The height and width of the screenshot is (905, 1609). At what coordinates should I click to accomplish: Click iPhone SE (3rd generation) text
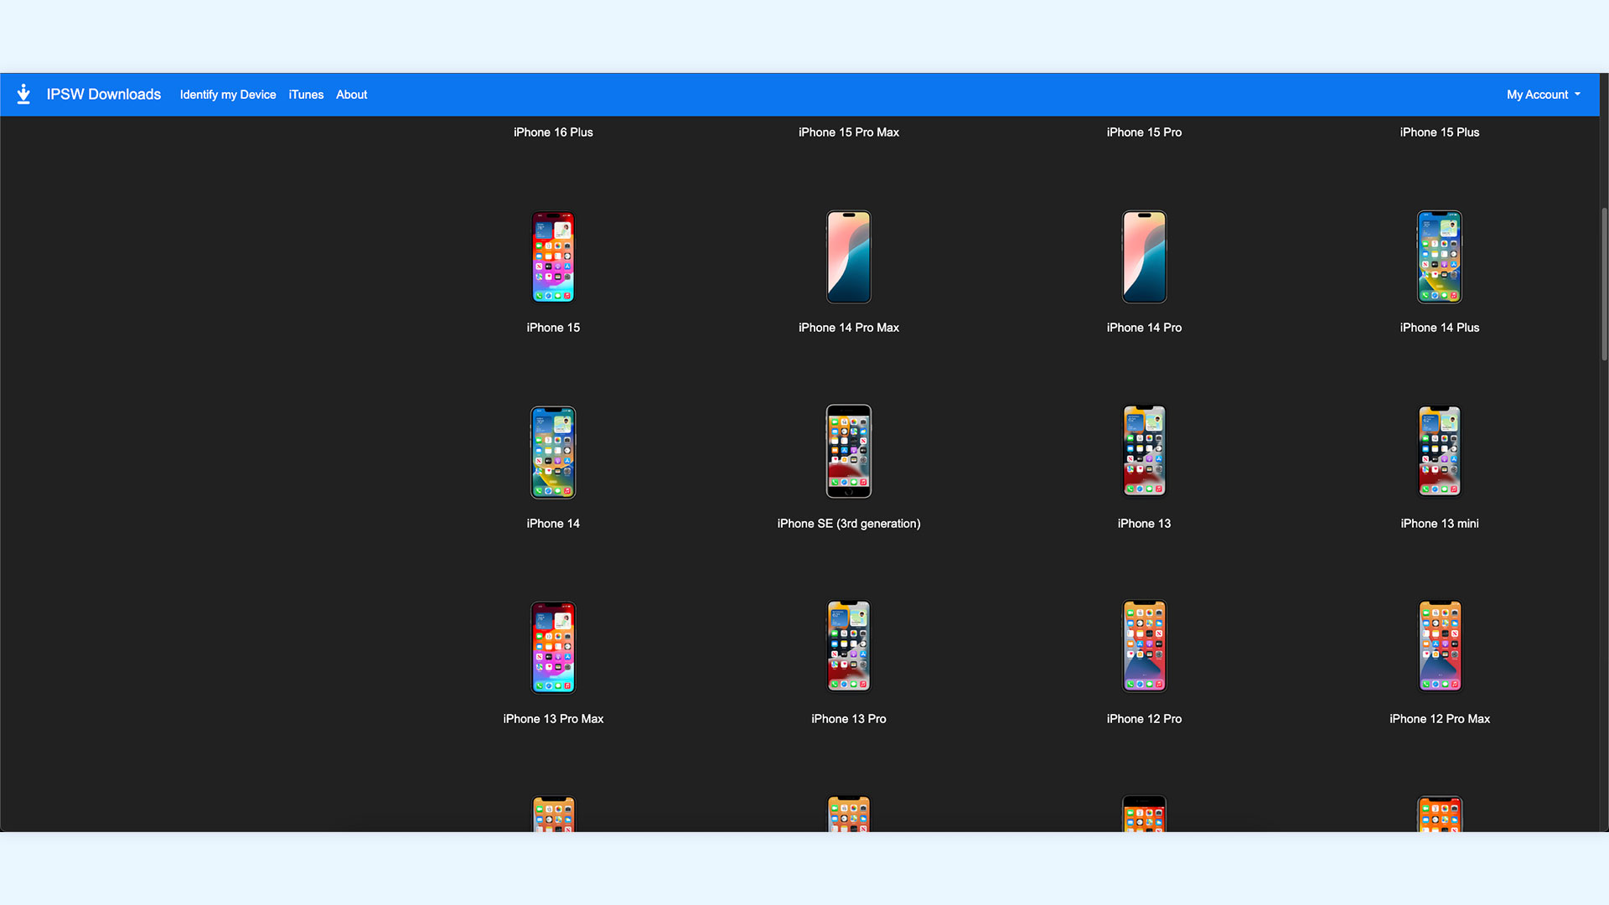pos(849,524)
